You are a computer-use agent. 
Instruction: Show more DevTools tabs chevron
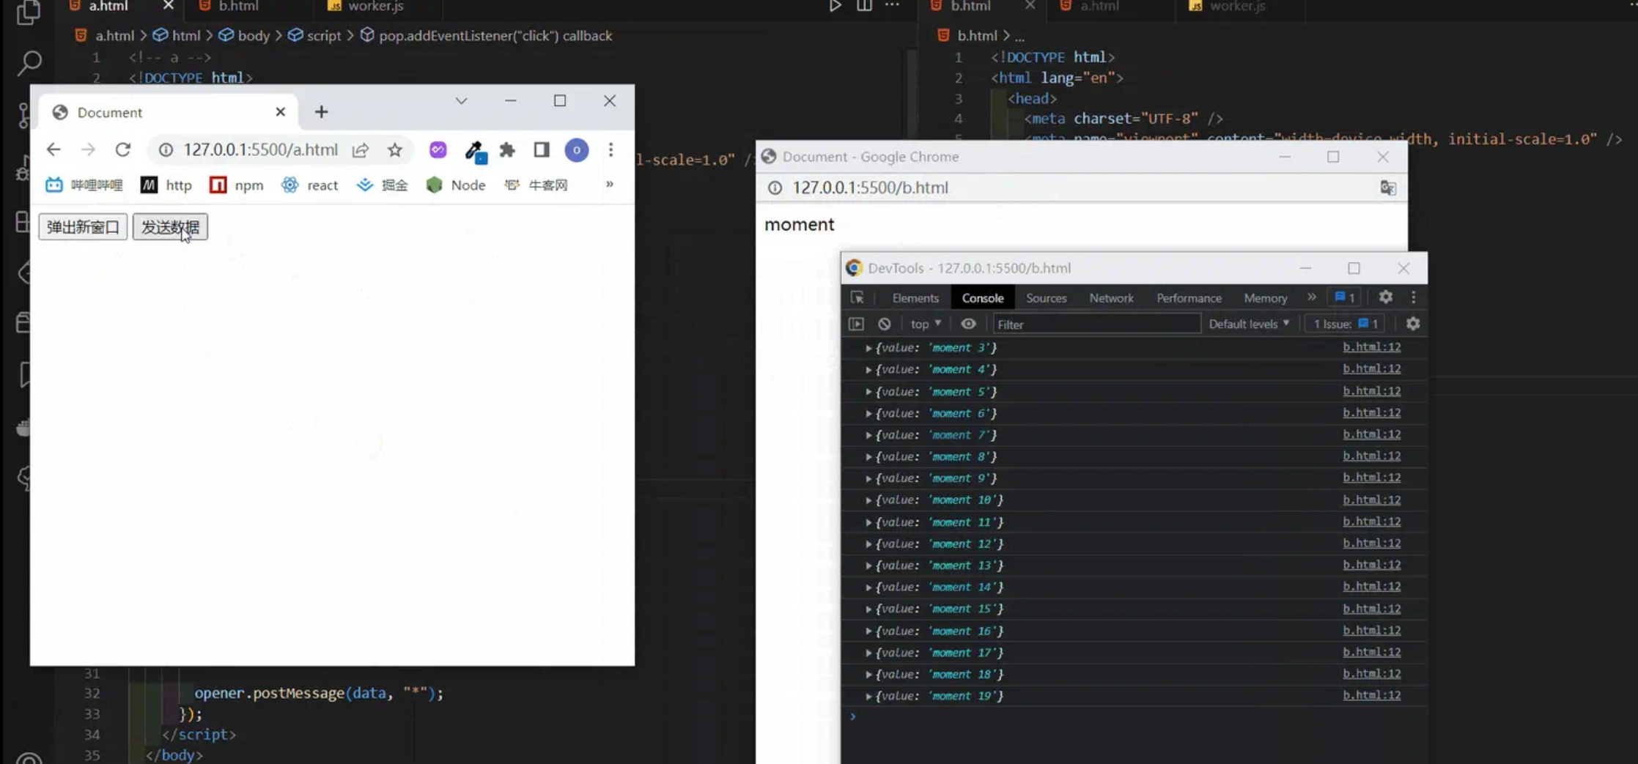click(x=1311, y=297)
